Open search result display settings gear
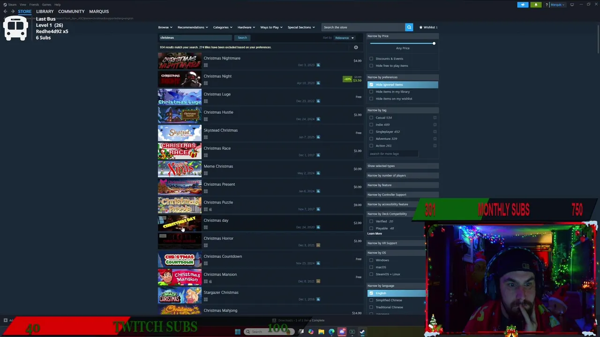600x337 pixels. tap(356, 47)
